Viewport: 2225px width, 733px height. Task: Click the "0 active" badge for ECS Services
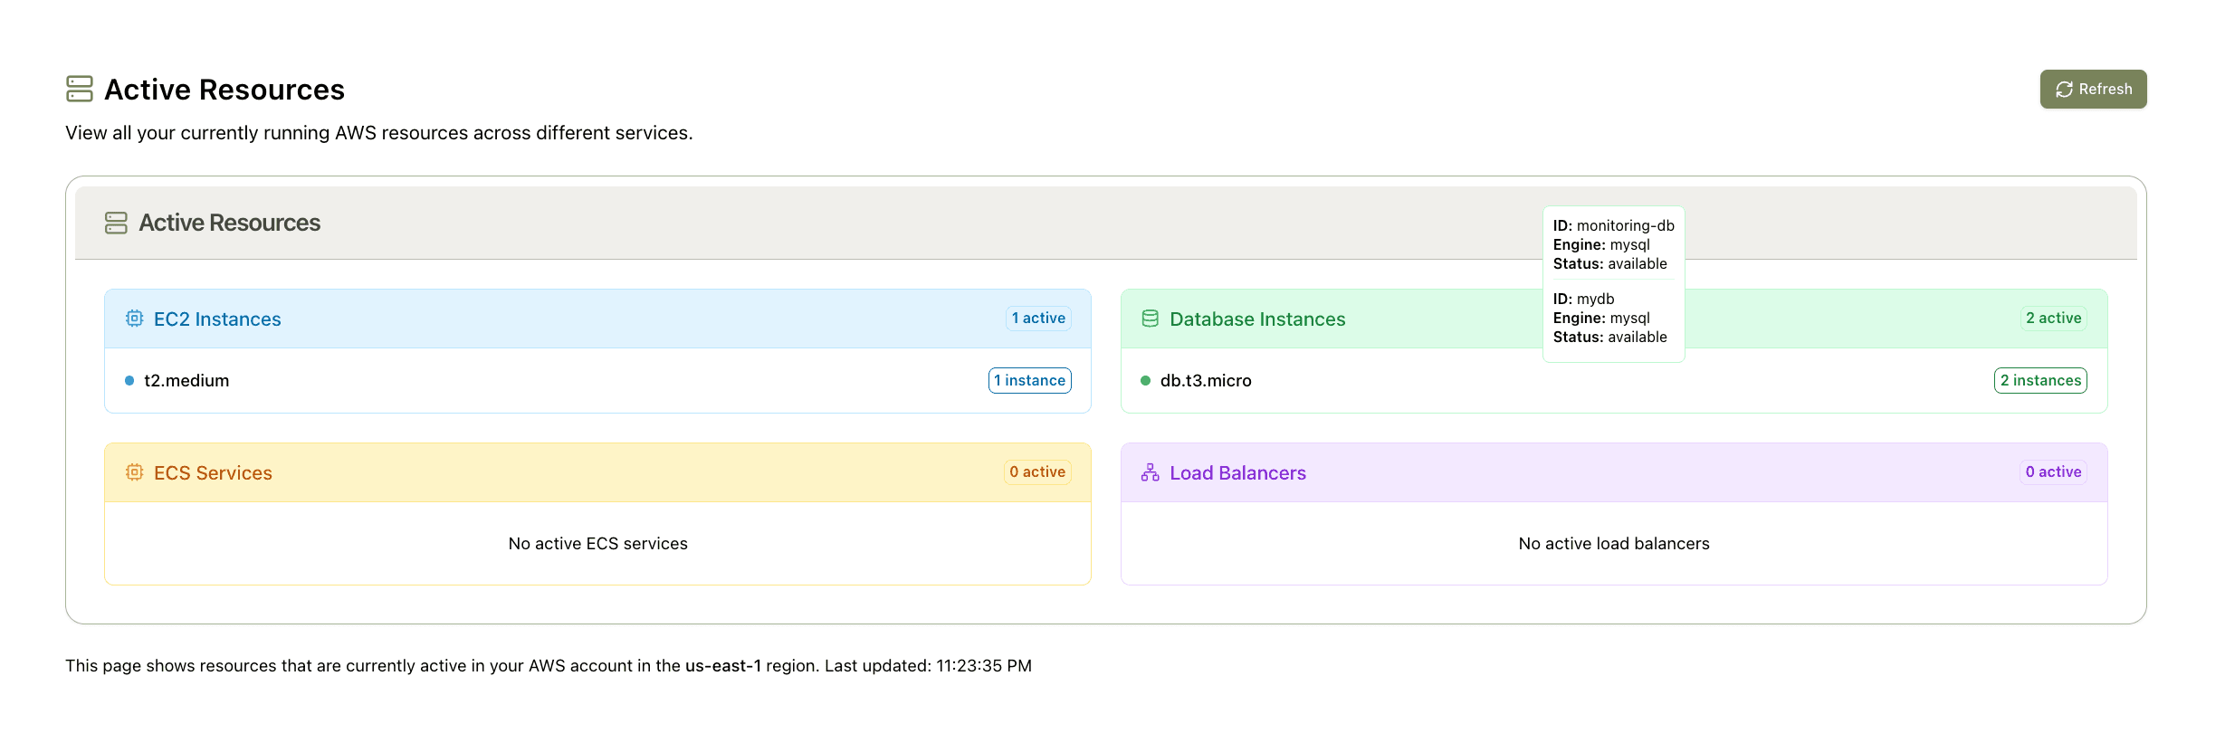tap(1037, 472)
